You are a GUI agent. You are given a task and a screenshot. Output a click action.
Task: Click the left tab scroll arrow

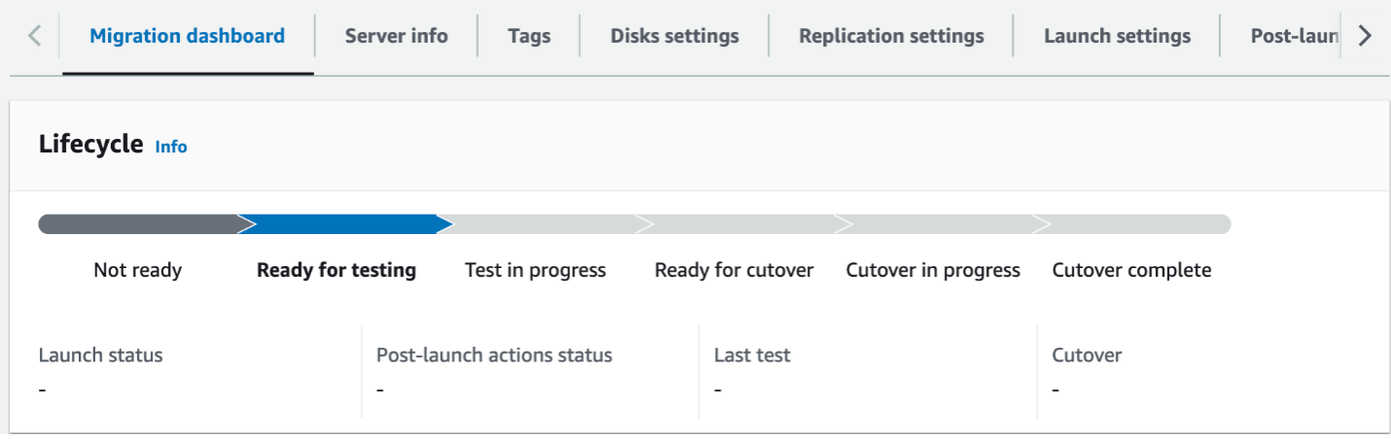pos(35,36)
